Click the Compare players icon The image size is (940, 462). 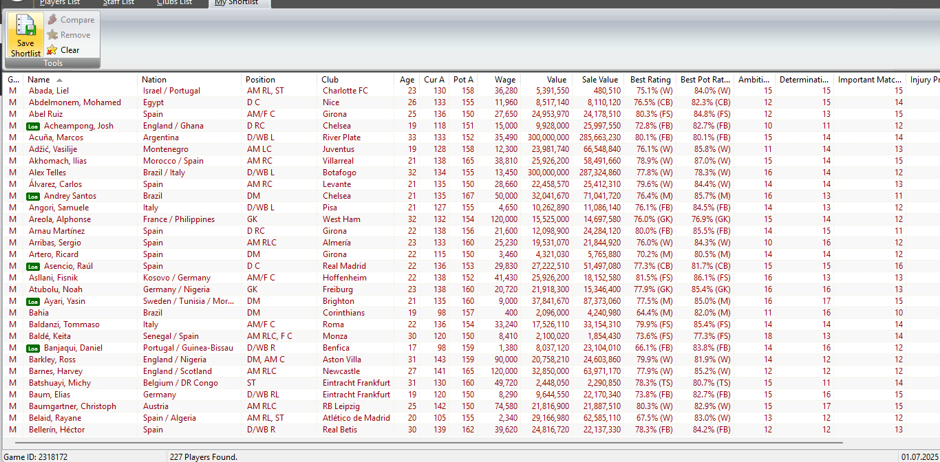point(52,20)
